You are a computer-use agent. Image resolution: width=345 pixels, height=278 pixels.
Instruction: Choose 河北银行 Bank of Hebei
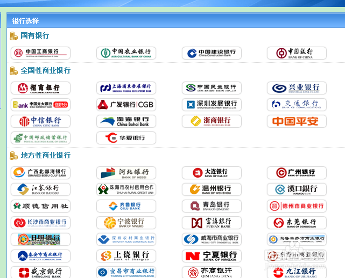tap(126, 173)
